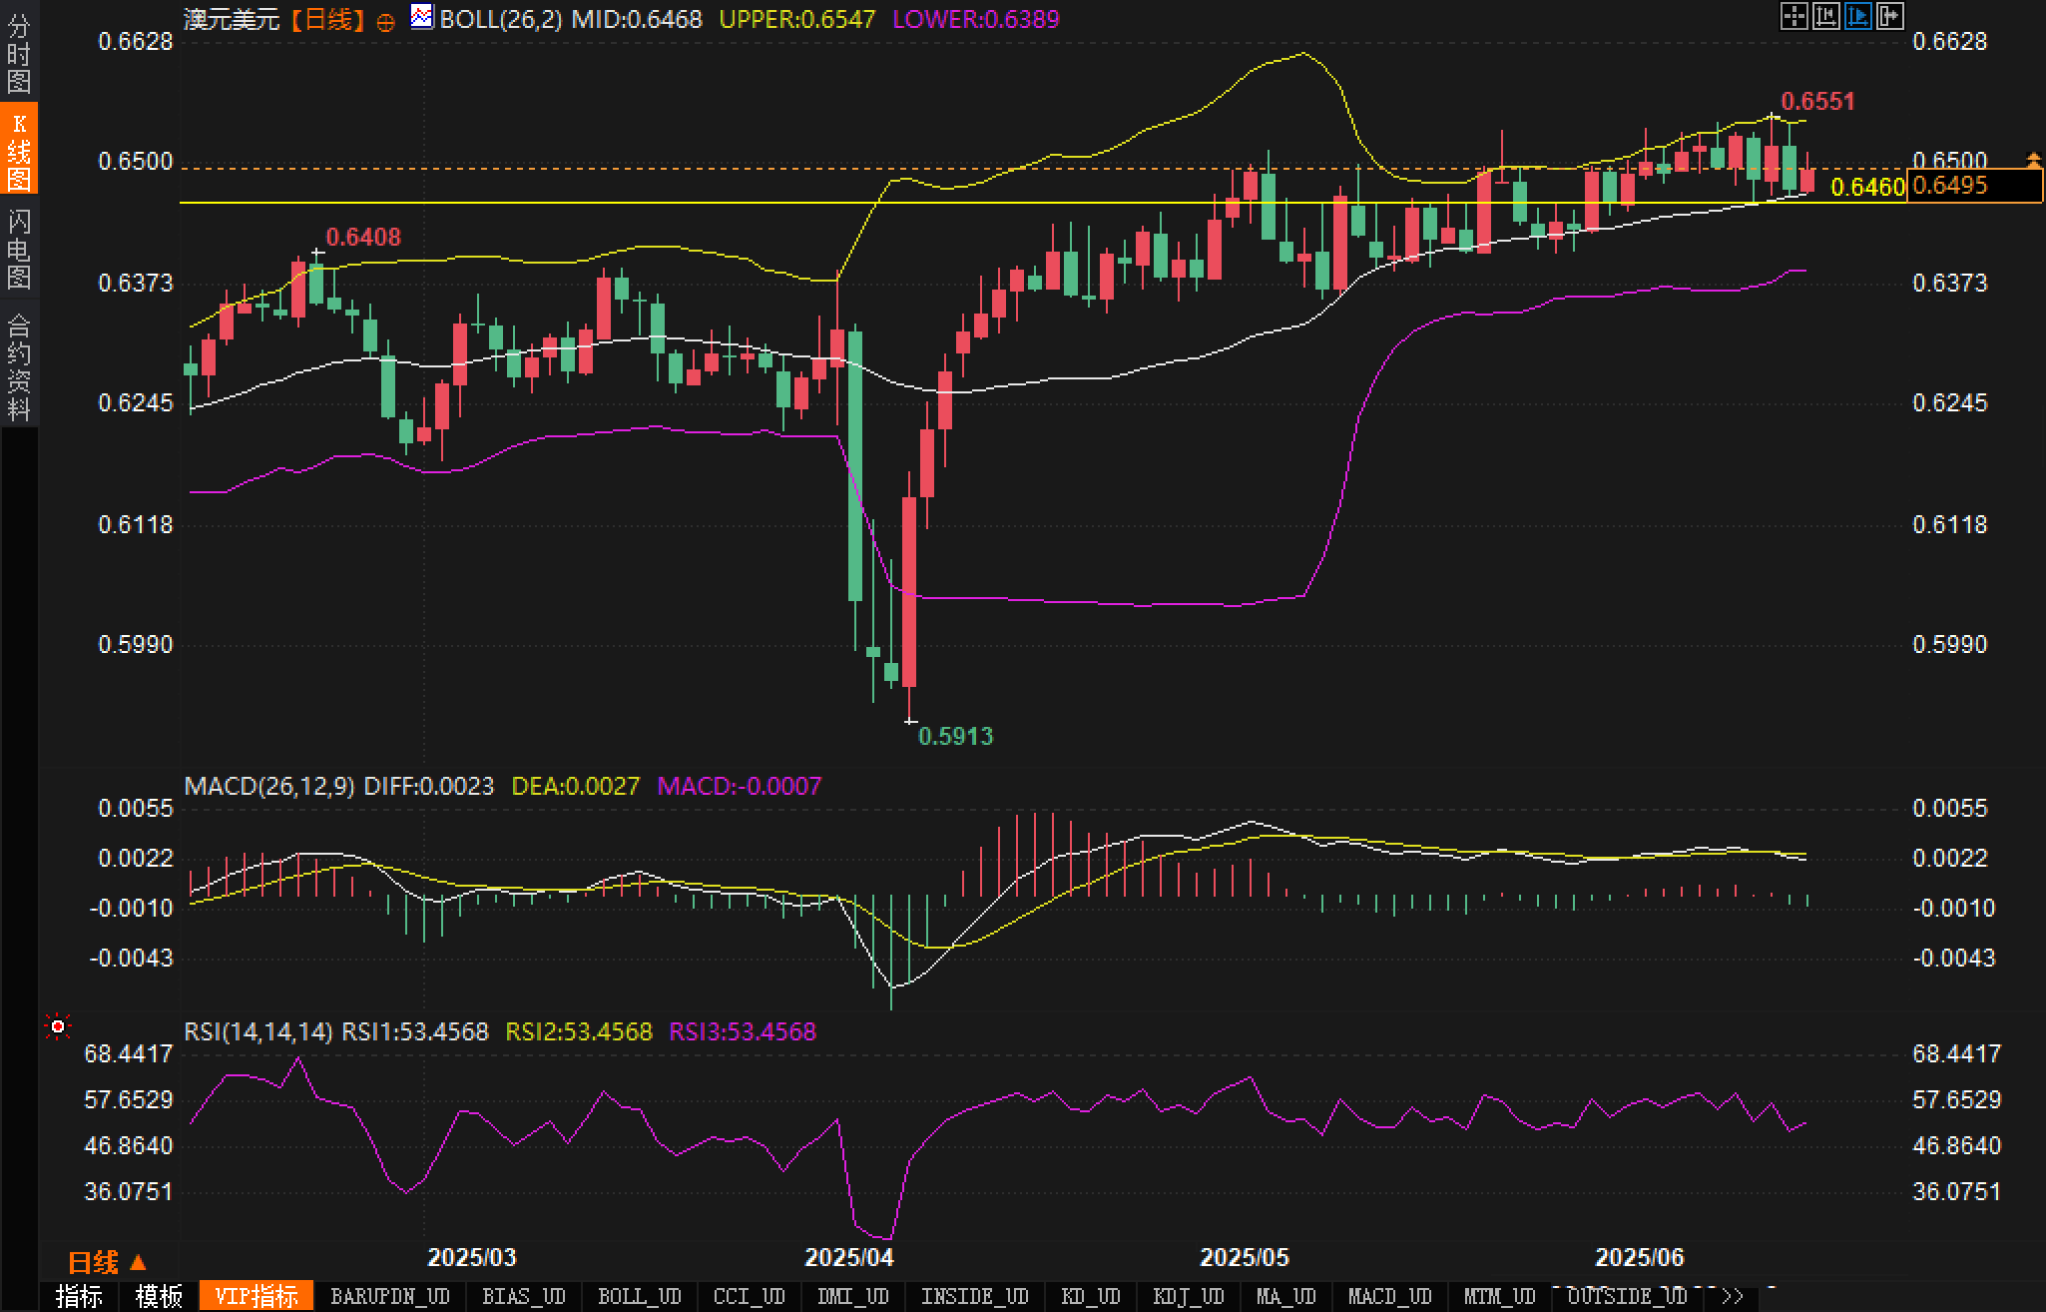
Task: Click the 0.5913 low price marker
Action: 956,736
